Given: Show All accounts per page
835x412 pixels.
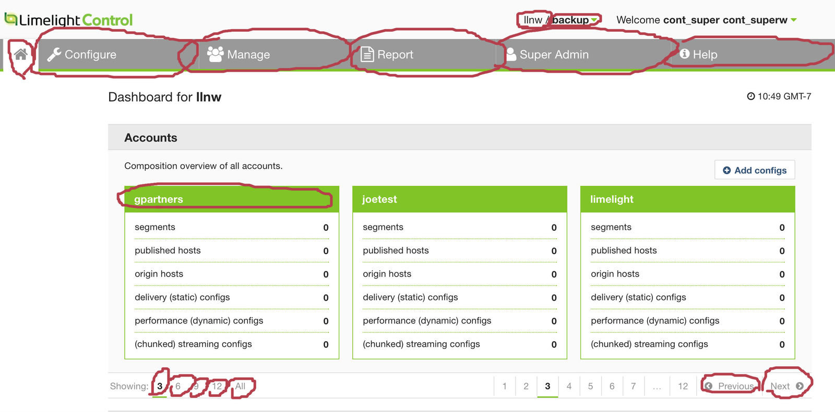Looking at the screenshot, I should (x=240, y=386).
